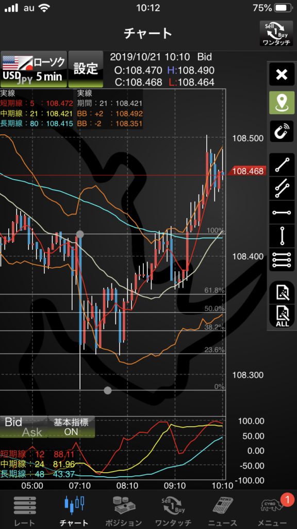
Task: Select the parallel channel line tool
Action: point(282,189)
